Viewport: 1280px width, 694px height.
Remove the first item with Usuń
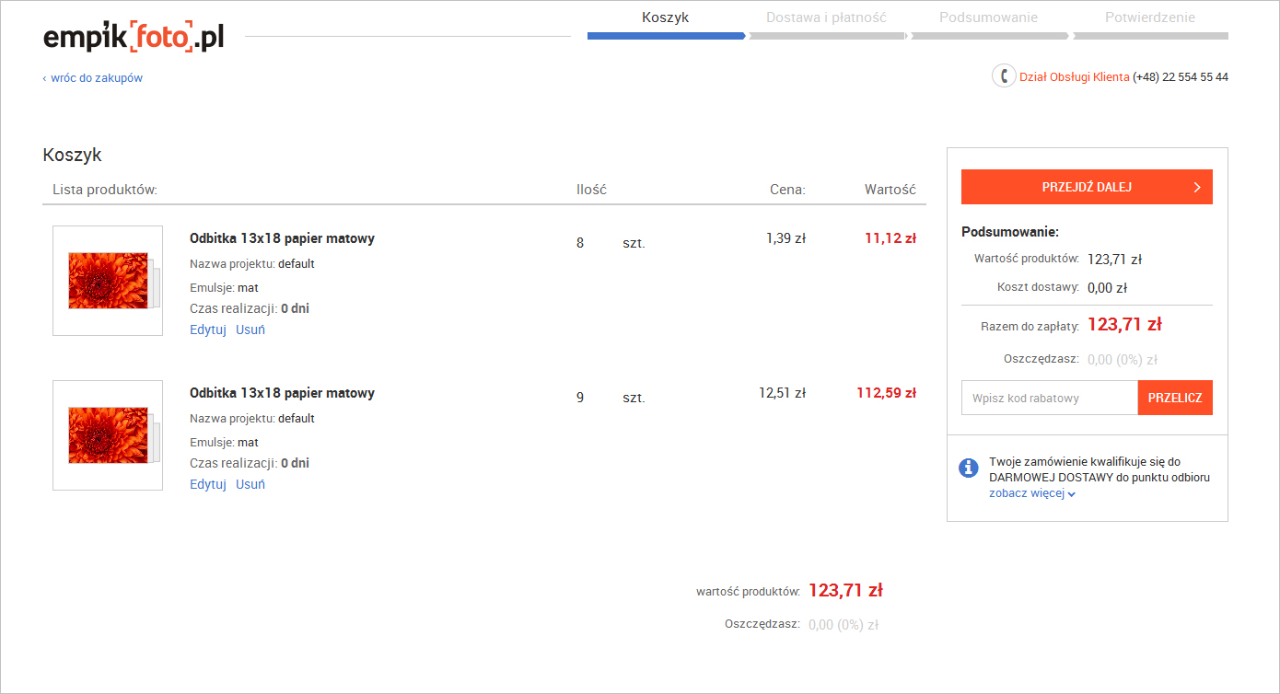(250, 330)
